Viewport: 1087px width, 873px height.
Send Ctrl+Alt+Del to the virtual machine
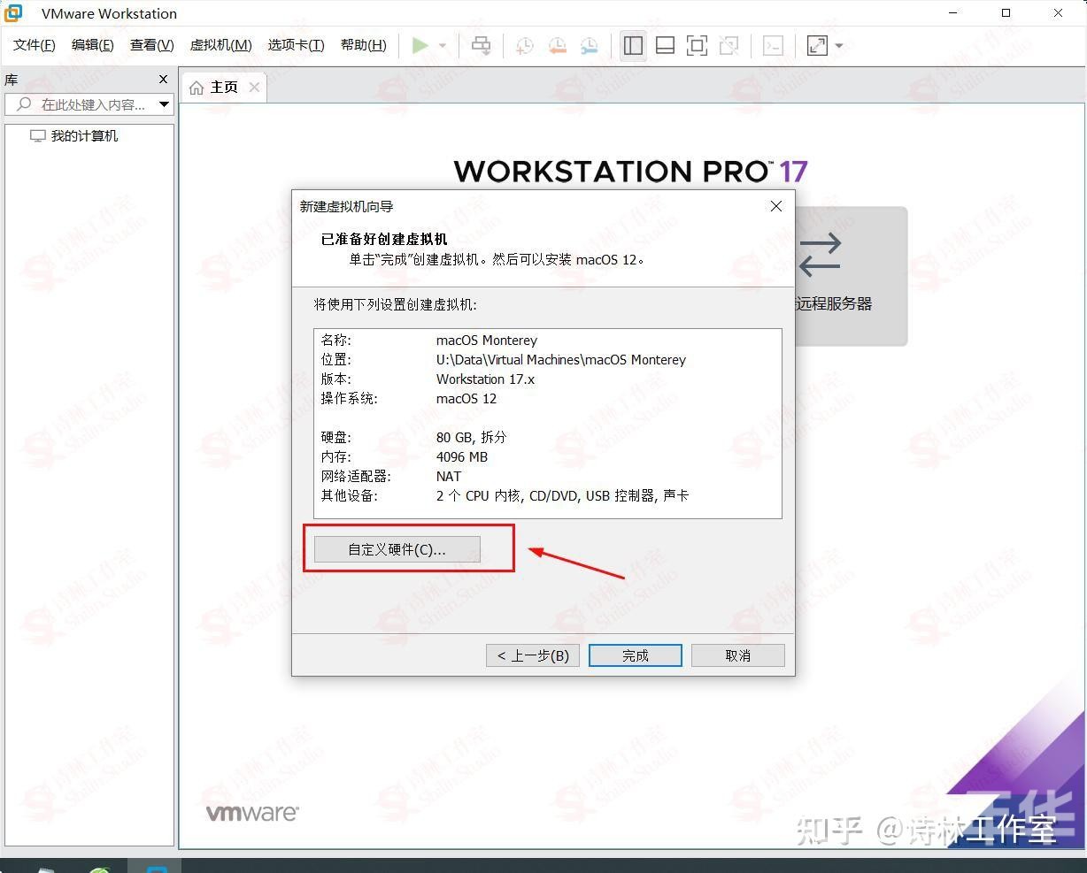(x=481, y=45)
